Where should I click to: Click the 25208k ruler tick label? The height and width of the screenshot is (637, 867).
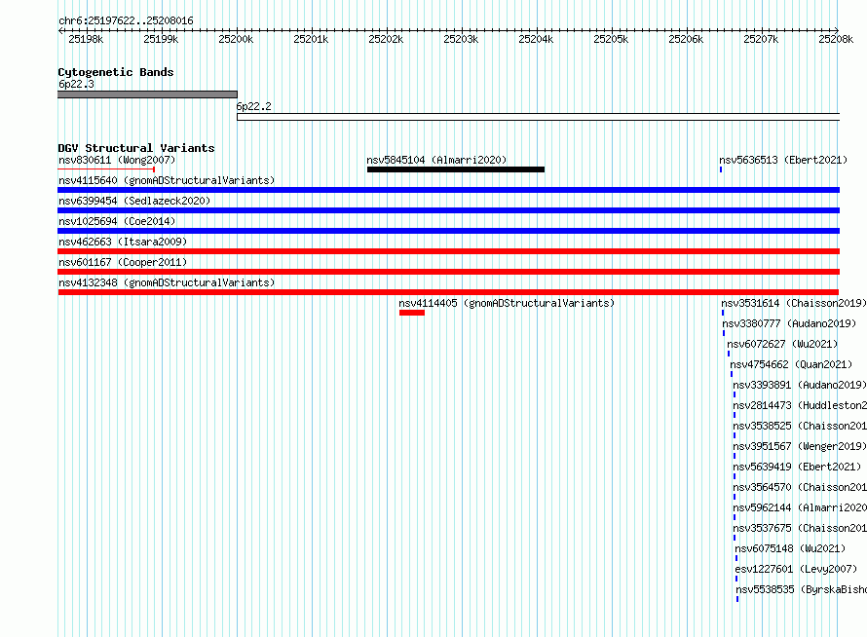pyautogui.click(x=836, y=39)
